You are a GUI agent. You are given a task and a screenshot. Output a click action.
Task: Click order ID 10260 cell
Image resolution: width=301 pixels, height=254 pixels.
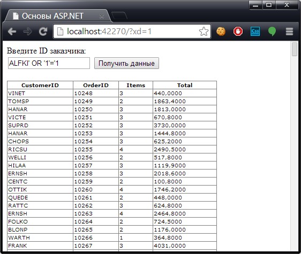[96, 189]
